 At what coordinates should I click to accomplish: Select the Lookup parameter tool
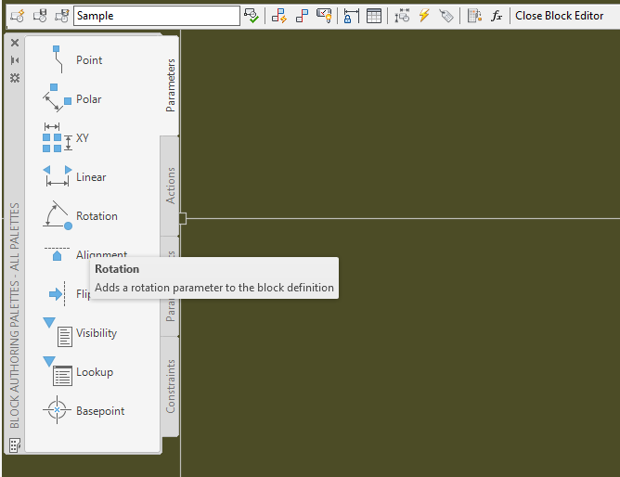(x=78, y=371)
